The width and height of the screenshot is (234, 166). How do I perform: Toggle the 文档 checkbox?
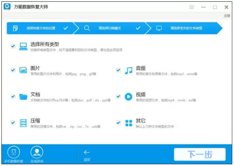point(13,96)
